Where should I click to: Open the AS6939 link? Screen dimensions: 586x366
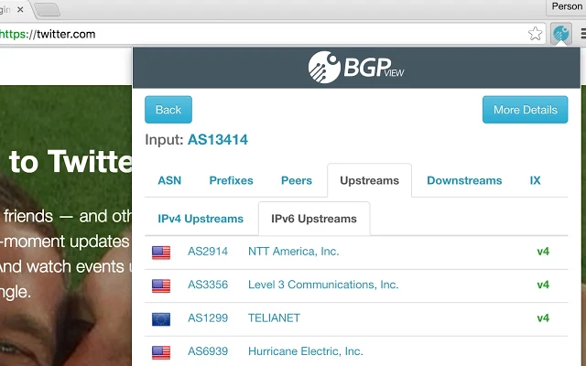(x=208, y=351)
